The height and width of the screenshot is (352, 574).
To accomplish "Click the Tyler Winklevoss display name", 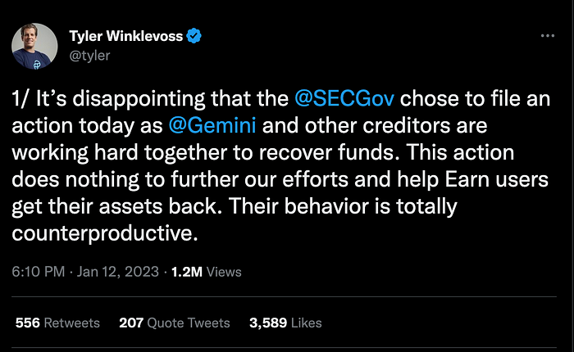I will [126, 36].
